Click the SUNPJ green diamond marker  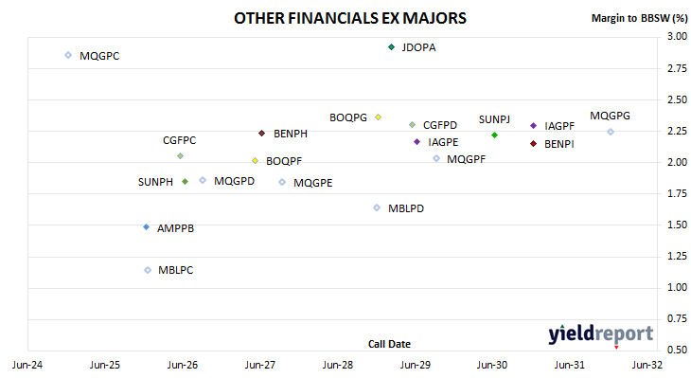tap(494, 135)
